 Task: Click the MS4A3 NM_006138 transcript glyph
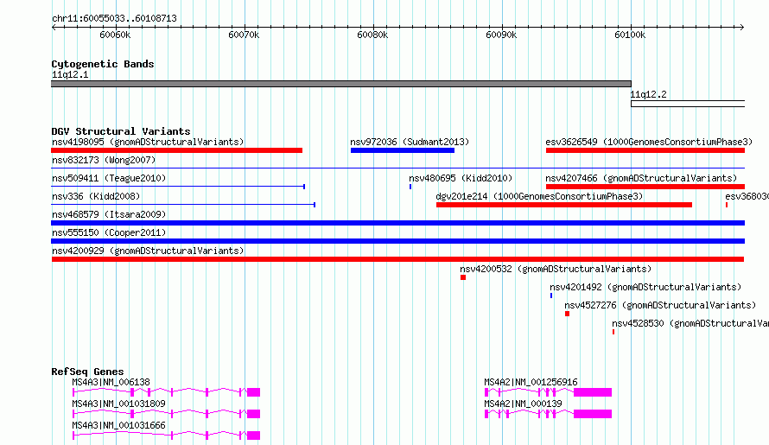(x=166, y=392)
